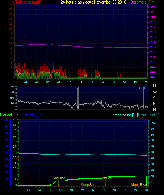The width and height of the screenshot is (164, 195).
Task: Click the W compass direction label
Action: click(x=155, y=92)
